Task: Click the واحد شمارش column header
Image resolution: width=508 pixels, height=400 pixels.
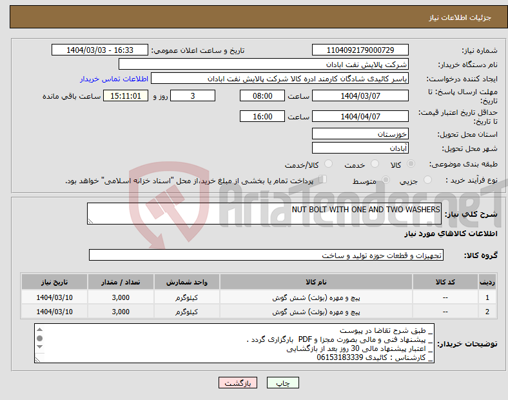Action: point(186,282)
